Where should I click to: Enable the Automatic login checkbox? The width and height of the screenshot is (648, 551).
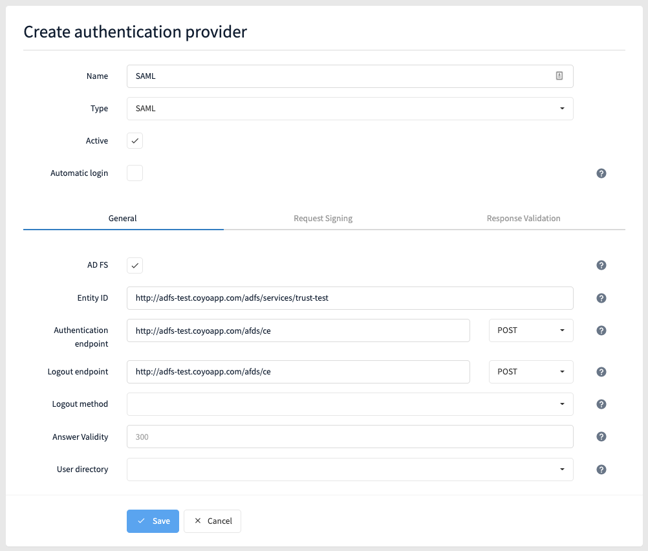[x=135, y=173]
